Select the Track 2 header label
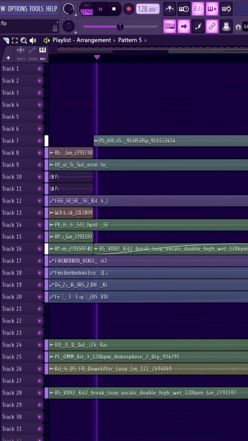This screenshot has height=441, width=248. [x=10, y=81]
